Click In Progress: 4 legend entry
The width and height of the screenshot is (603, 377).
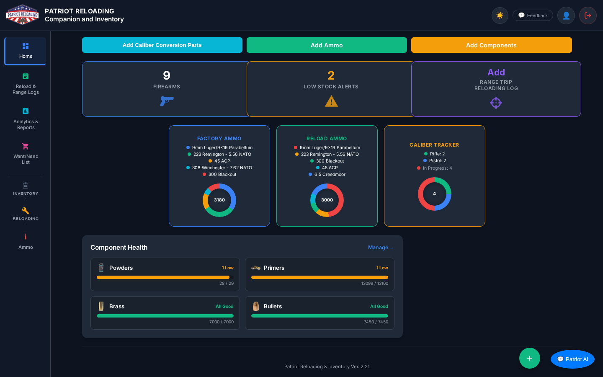coord(434,168)
